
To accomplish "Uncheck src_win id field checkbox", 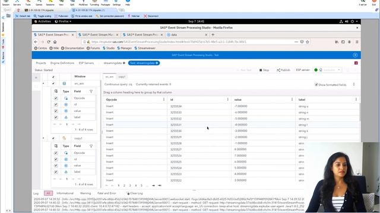I will 56,105.
